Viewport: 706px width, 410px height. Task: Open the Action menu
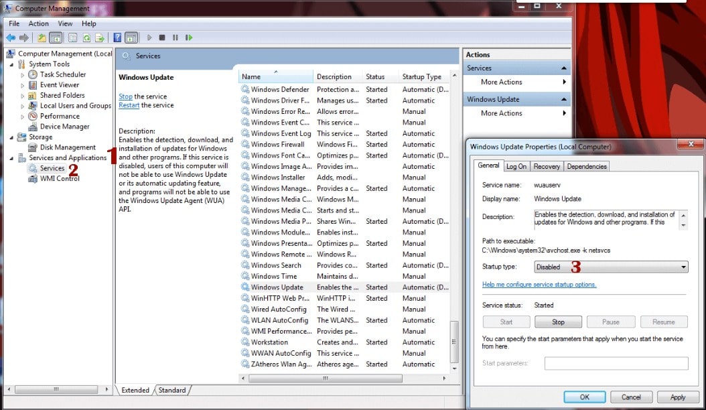click(39, 23)
